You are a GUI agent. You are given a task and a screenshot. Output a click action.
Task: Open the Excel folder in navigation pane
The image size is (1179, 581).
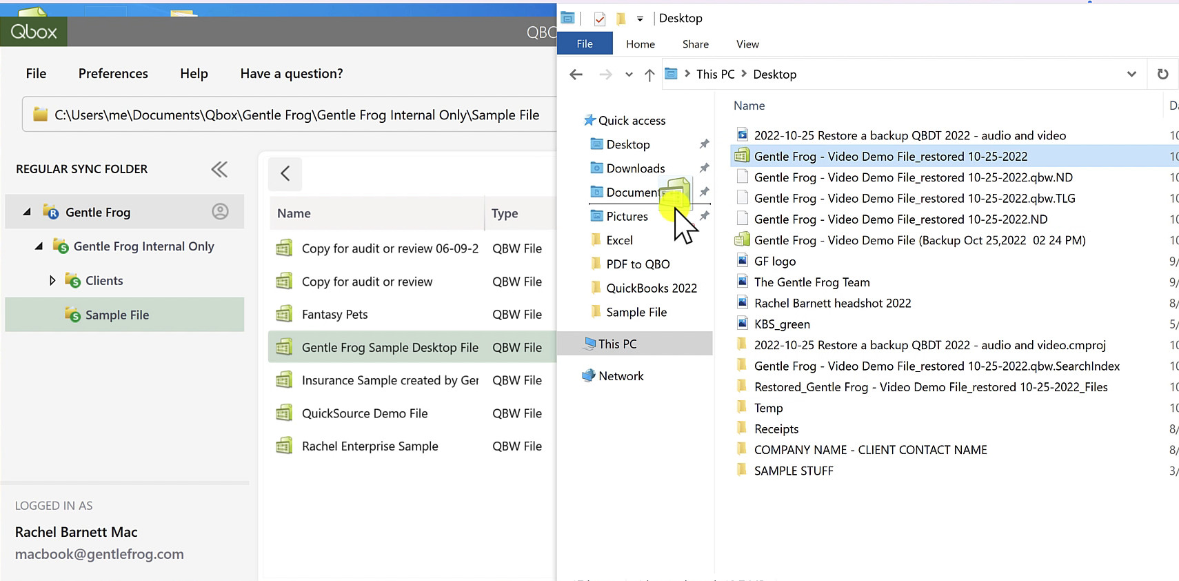point(619,240)
